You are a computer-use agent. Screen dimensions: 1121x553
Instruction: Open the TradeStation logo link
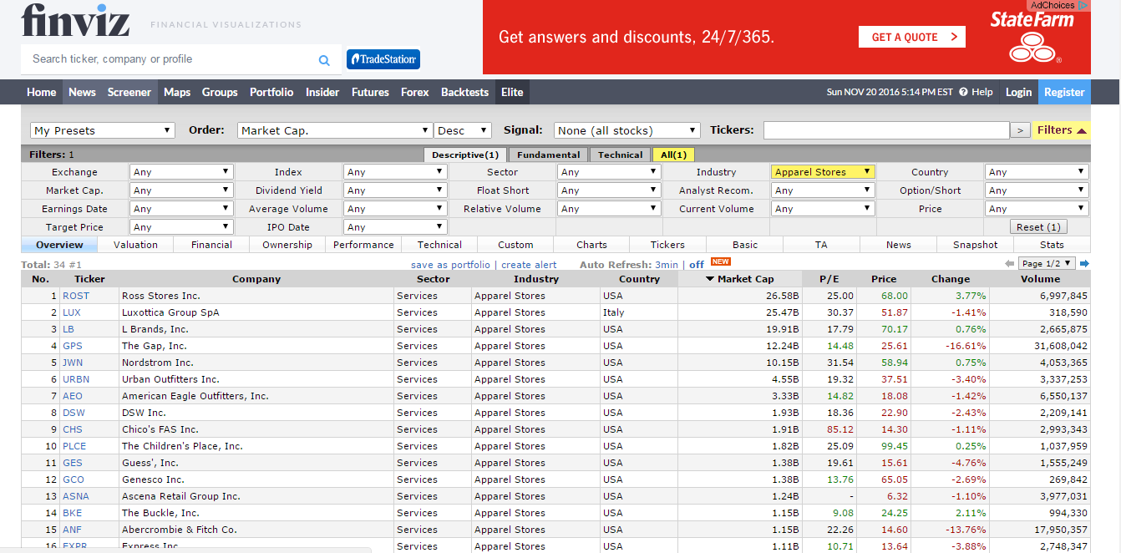pos(383,59)
